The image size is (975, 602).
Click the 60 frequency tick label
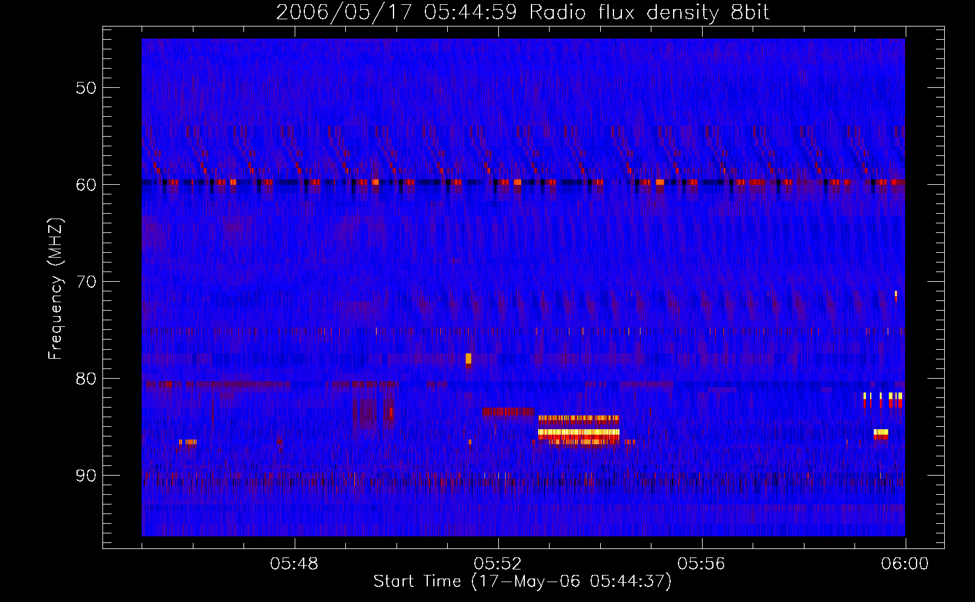pos(86,185)
